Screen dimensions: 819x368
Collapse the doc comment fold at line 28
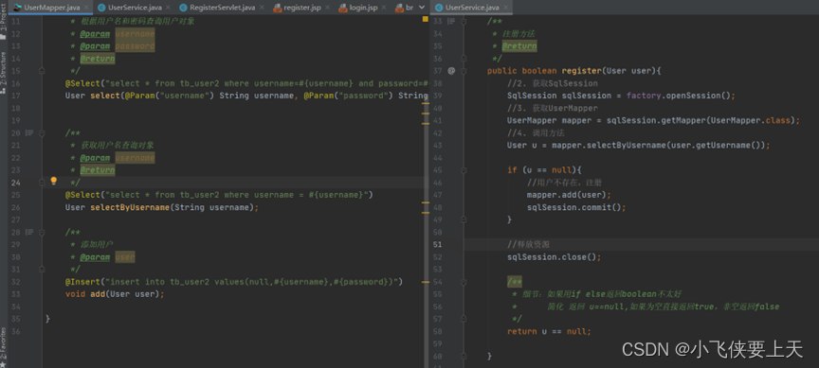tap(42, 232)
